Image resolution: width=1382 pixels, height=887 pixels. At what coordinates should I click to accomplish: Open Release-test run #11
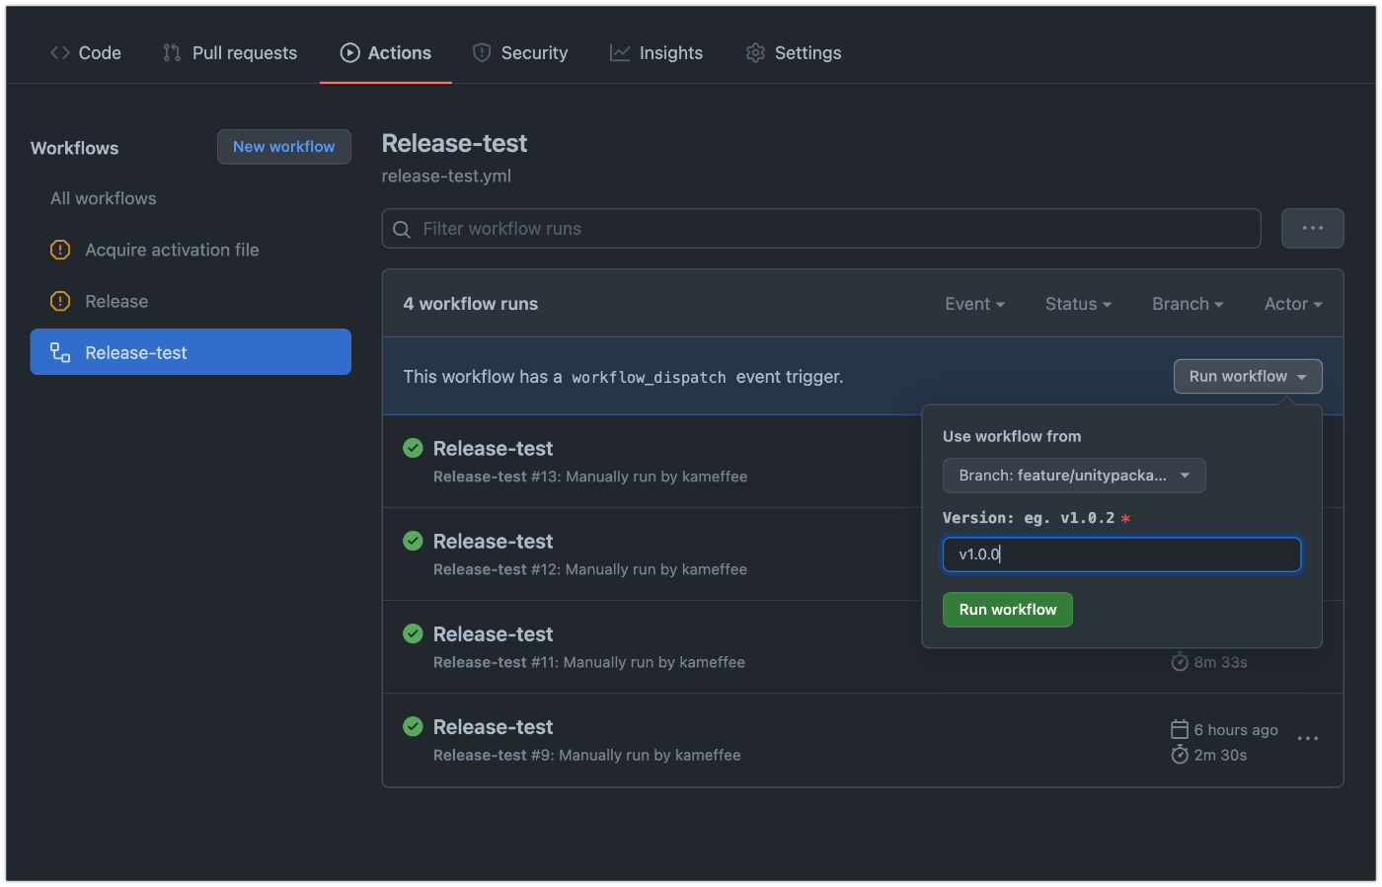click(493, 634)
